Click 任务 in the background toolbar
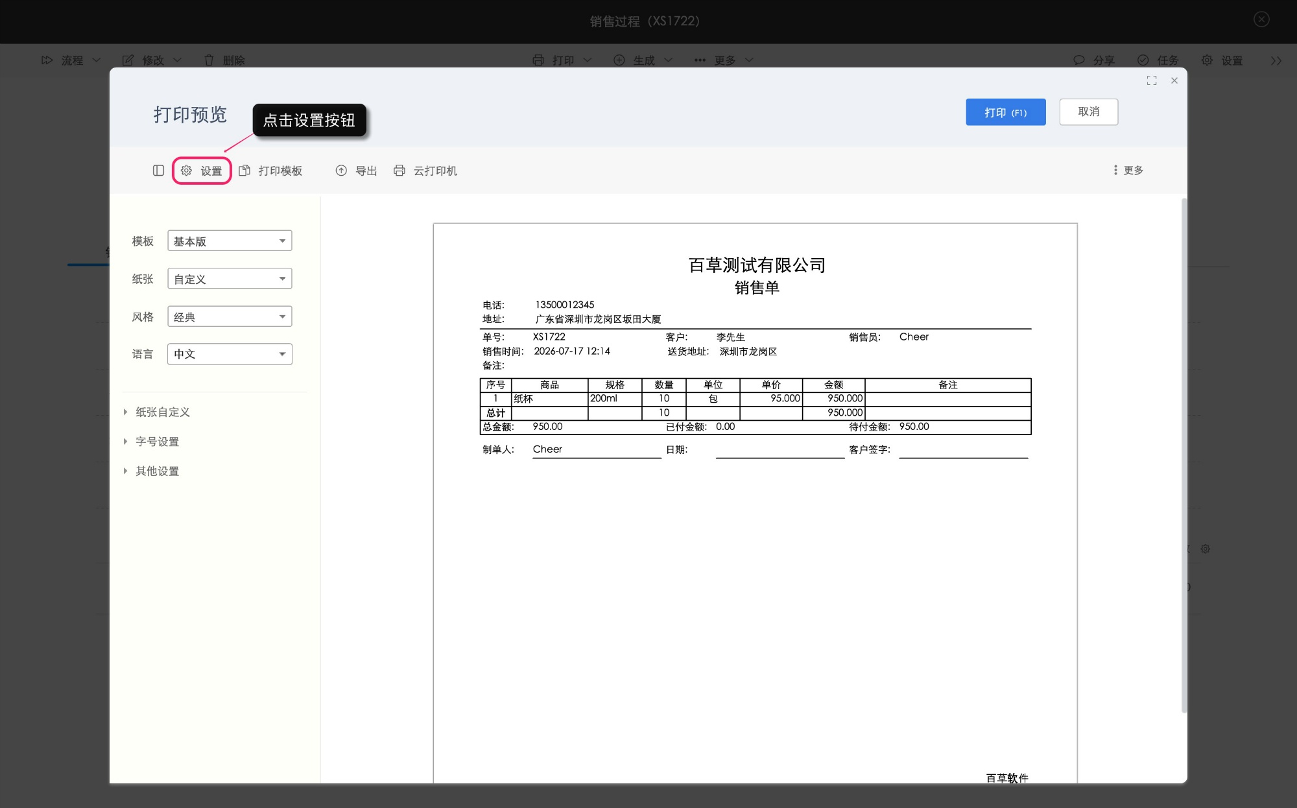 click(1158, 60)
